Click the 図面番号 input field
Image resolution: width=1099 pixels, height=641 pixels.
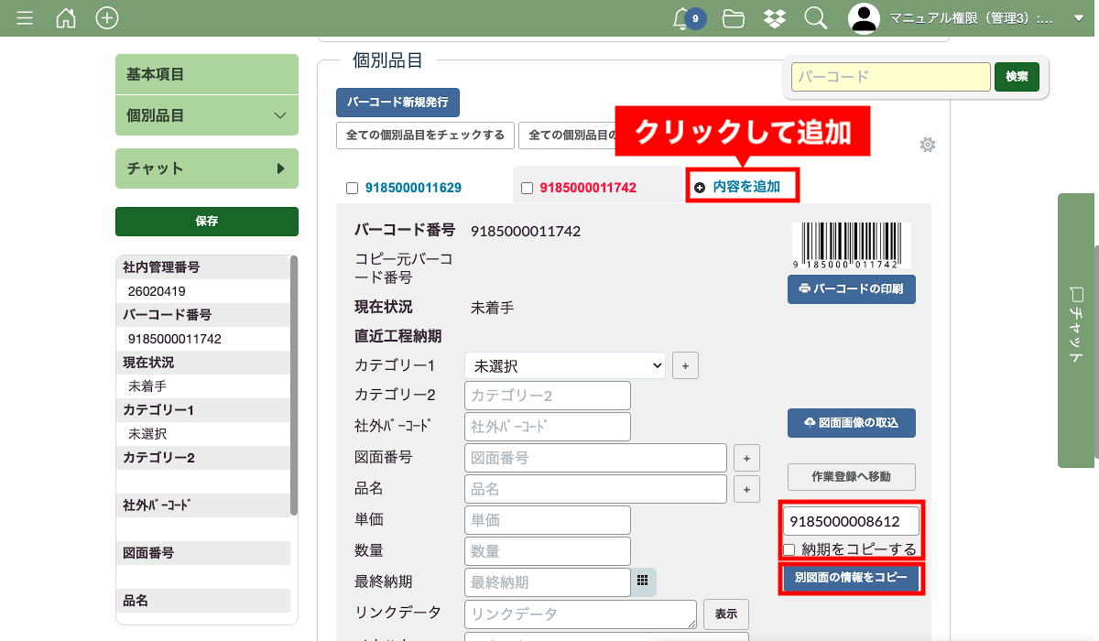[595, 458]
